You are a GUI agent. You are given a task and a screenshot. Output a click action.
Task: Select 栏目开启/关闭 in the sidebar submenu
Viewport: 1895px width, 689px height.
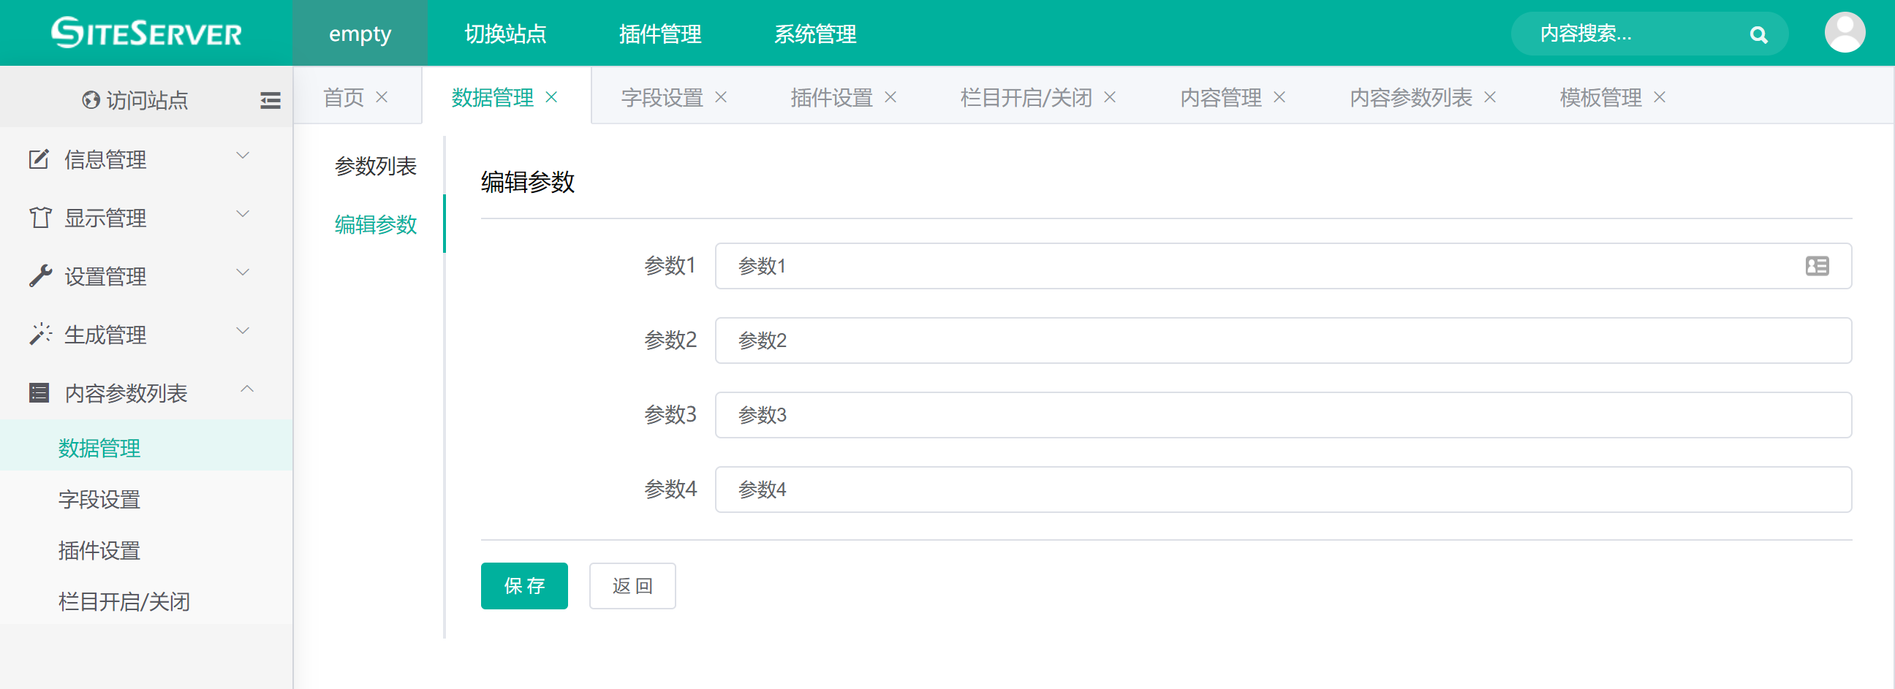[x=124, y=601]
